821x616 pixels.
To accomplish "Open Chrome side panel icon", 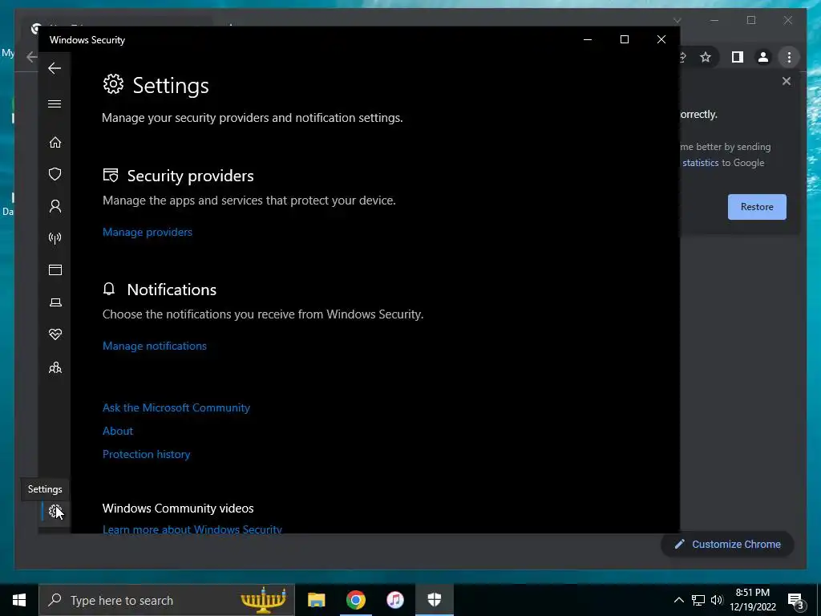I will [x=738, y=57].
